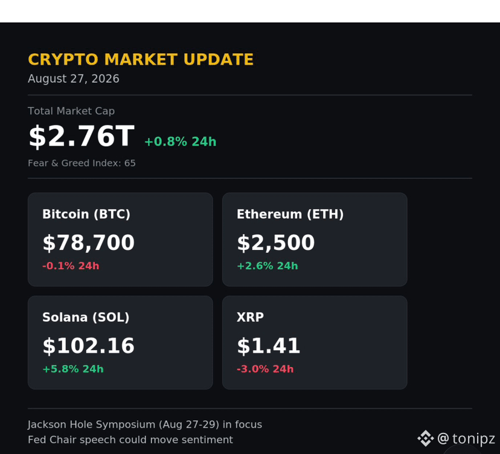Screen dimensions: 500x454
Task: Click the +5.8% 24h Solana change
Action: [73, 369]
